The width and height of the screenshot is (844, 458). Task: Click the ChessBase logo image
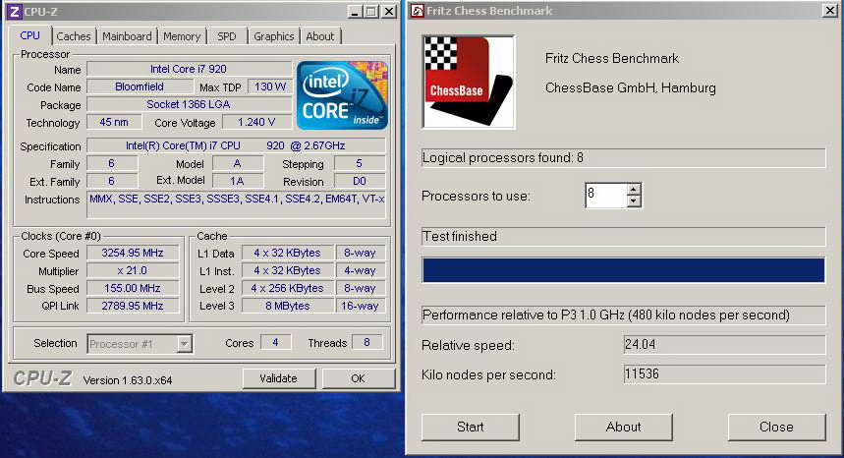(469, 82)
